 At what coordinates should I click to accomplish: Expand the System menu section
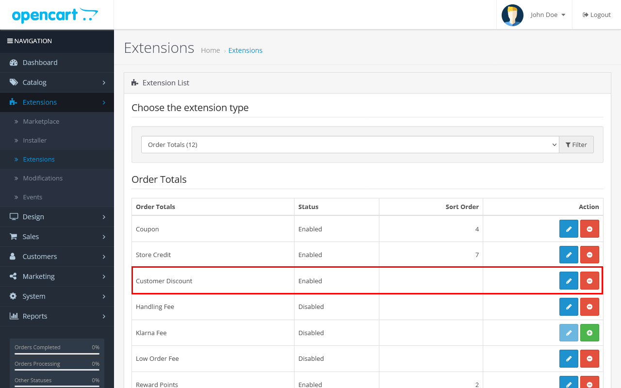click(57, 296)
